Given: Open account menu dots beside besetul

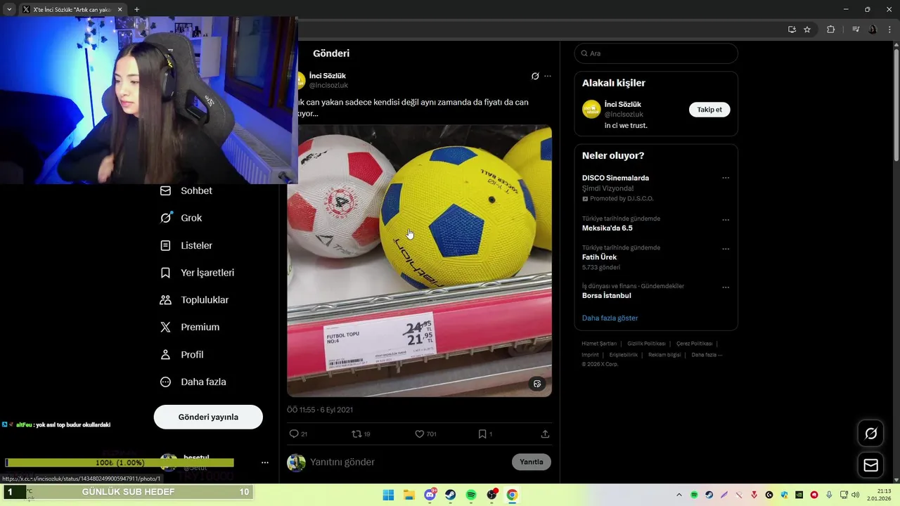Looking at the screenshot, I should [x=265, y=462].
